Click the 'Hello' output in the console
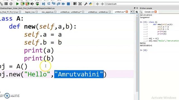Viewport: 179px width, 100px height. [x=143, y=43]
